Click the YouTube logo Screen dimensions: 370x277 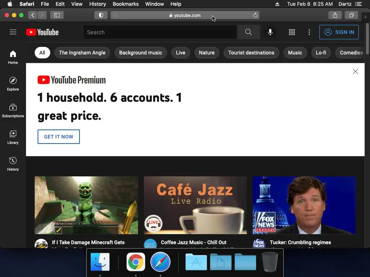pos(42,32)
